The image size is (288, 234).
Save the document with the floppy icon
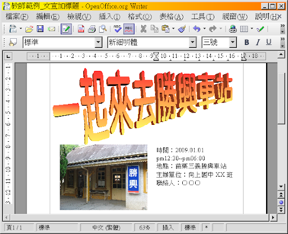[x=40, y=29]
